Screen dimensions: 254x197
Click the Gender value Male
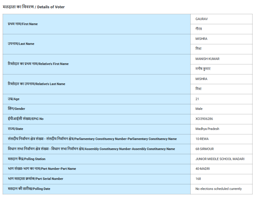[199, 109]
